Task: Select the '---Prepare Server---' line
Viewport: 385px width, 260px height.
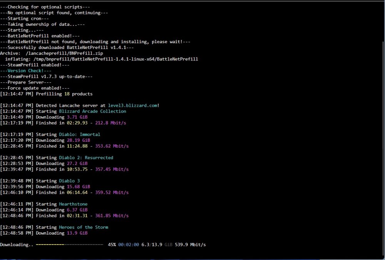Action: click(x=25, y=82)
